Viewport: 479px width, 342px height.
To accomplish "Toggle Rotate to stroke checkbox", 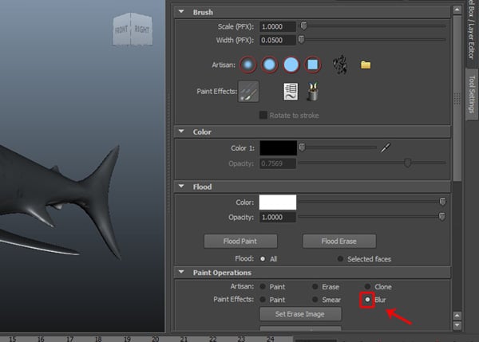I will coord(263,115).
